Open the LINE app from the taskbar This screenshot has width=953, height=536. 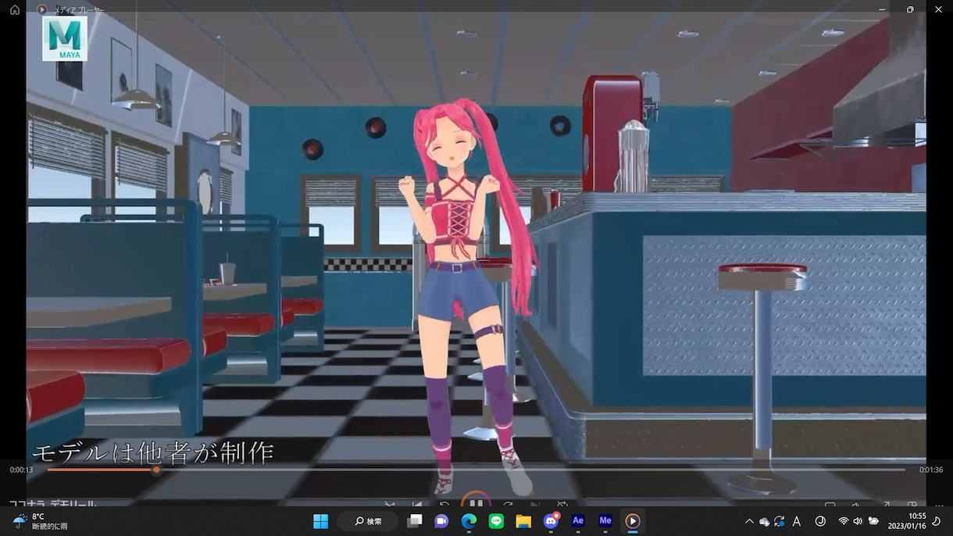pos(496,521)
